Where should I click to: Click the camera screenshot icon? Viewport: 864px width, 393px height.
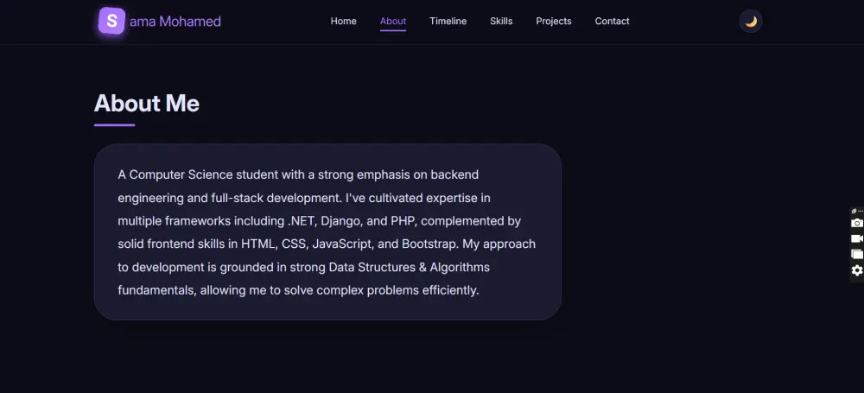click(x=857, y=223)
